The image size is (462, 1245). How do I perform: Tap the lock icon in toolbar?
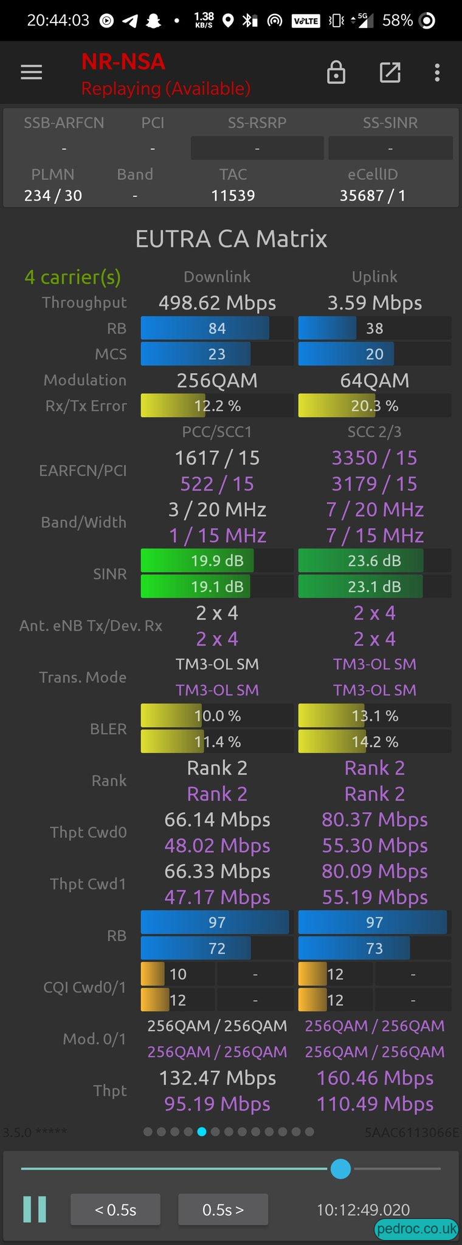336,72
